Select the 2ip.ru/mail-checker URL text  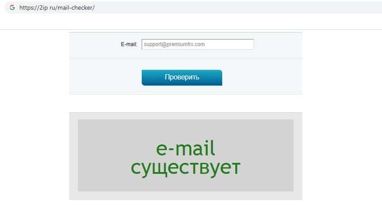tap(57, 8)
